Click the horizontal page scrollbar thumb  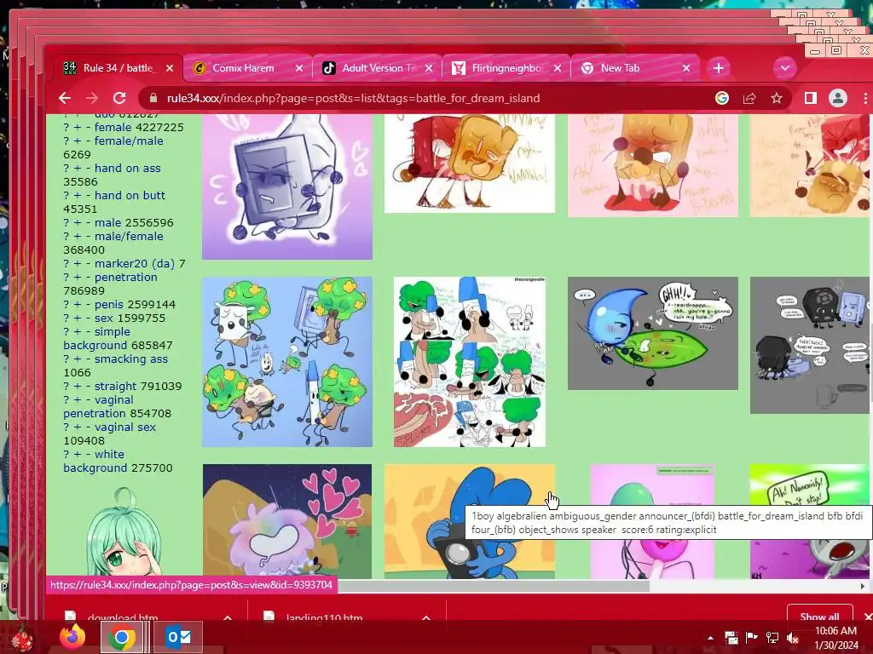(493, 586)
